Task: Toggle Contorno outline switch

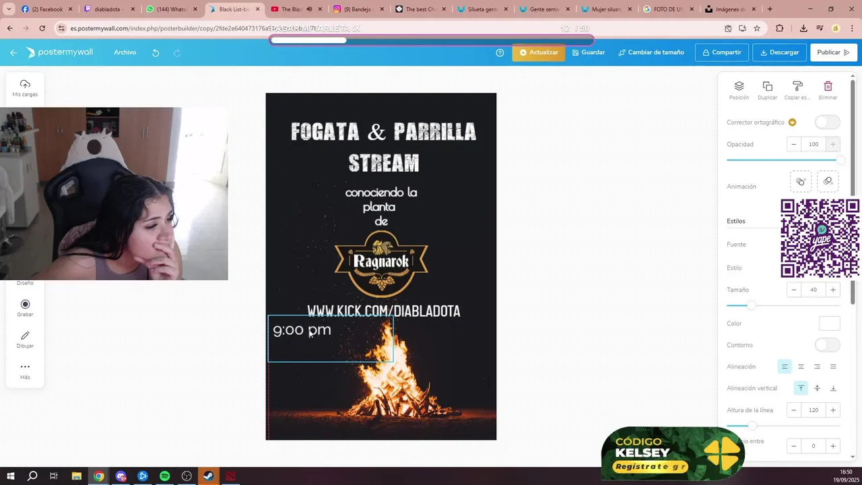Action: 827,345
